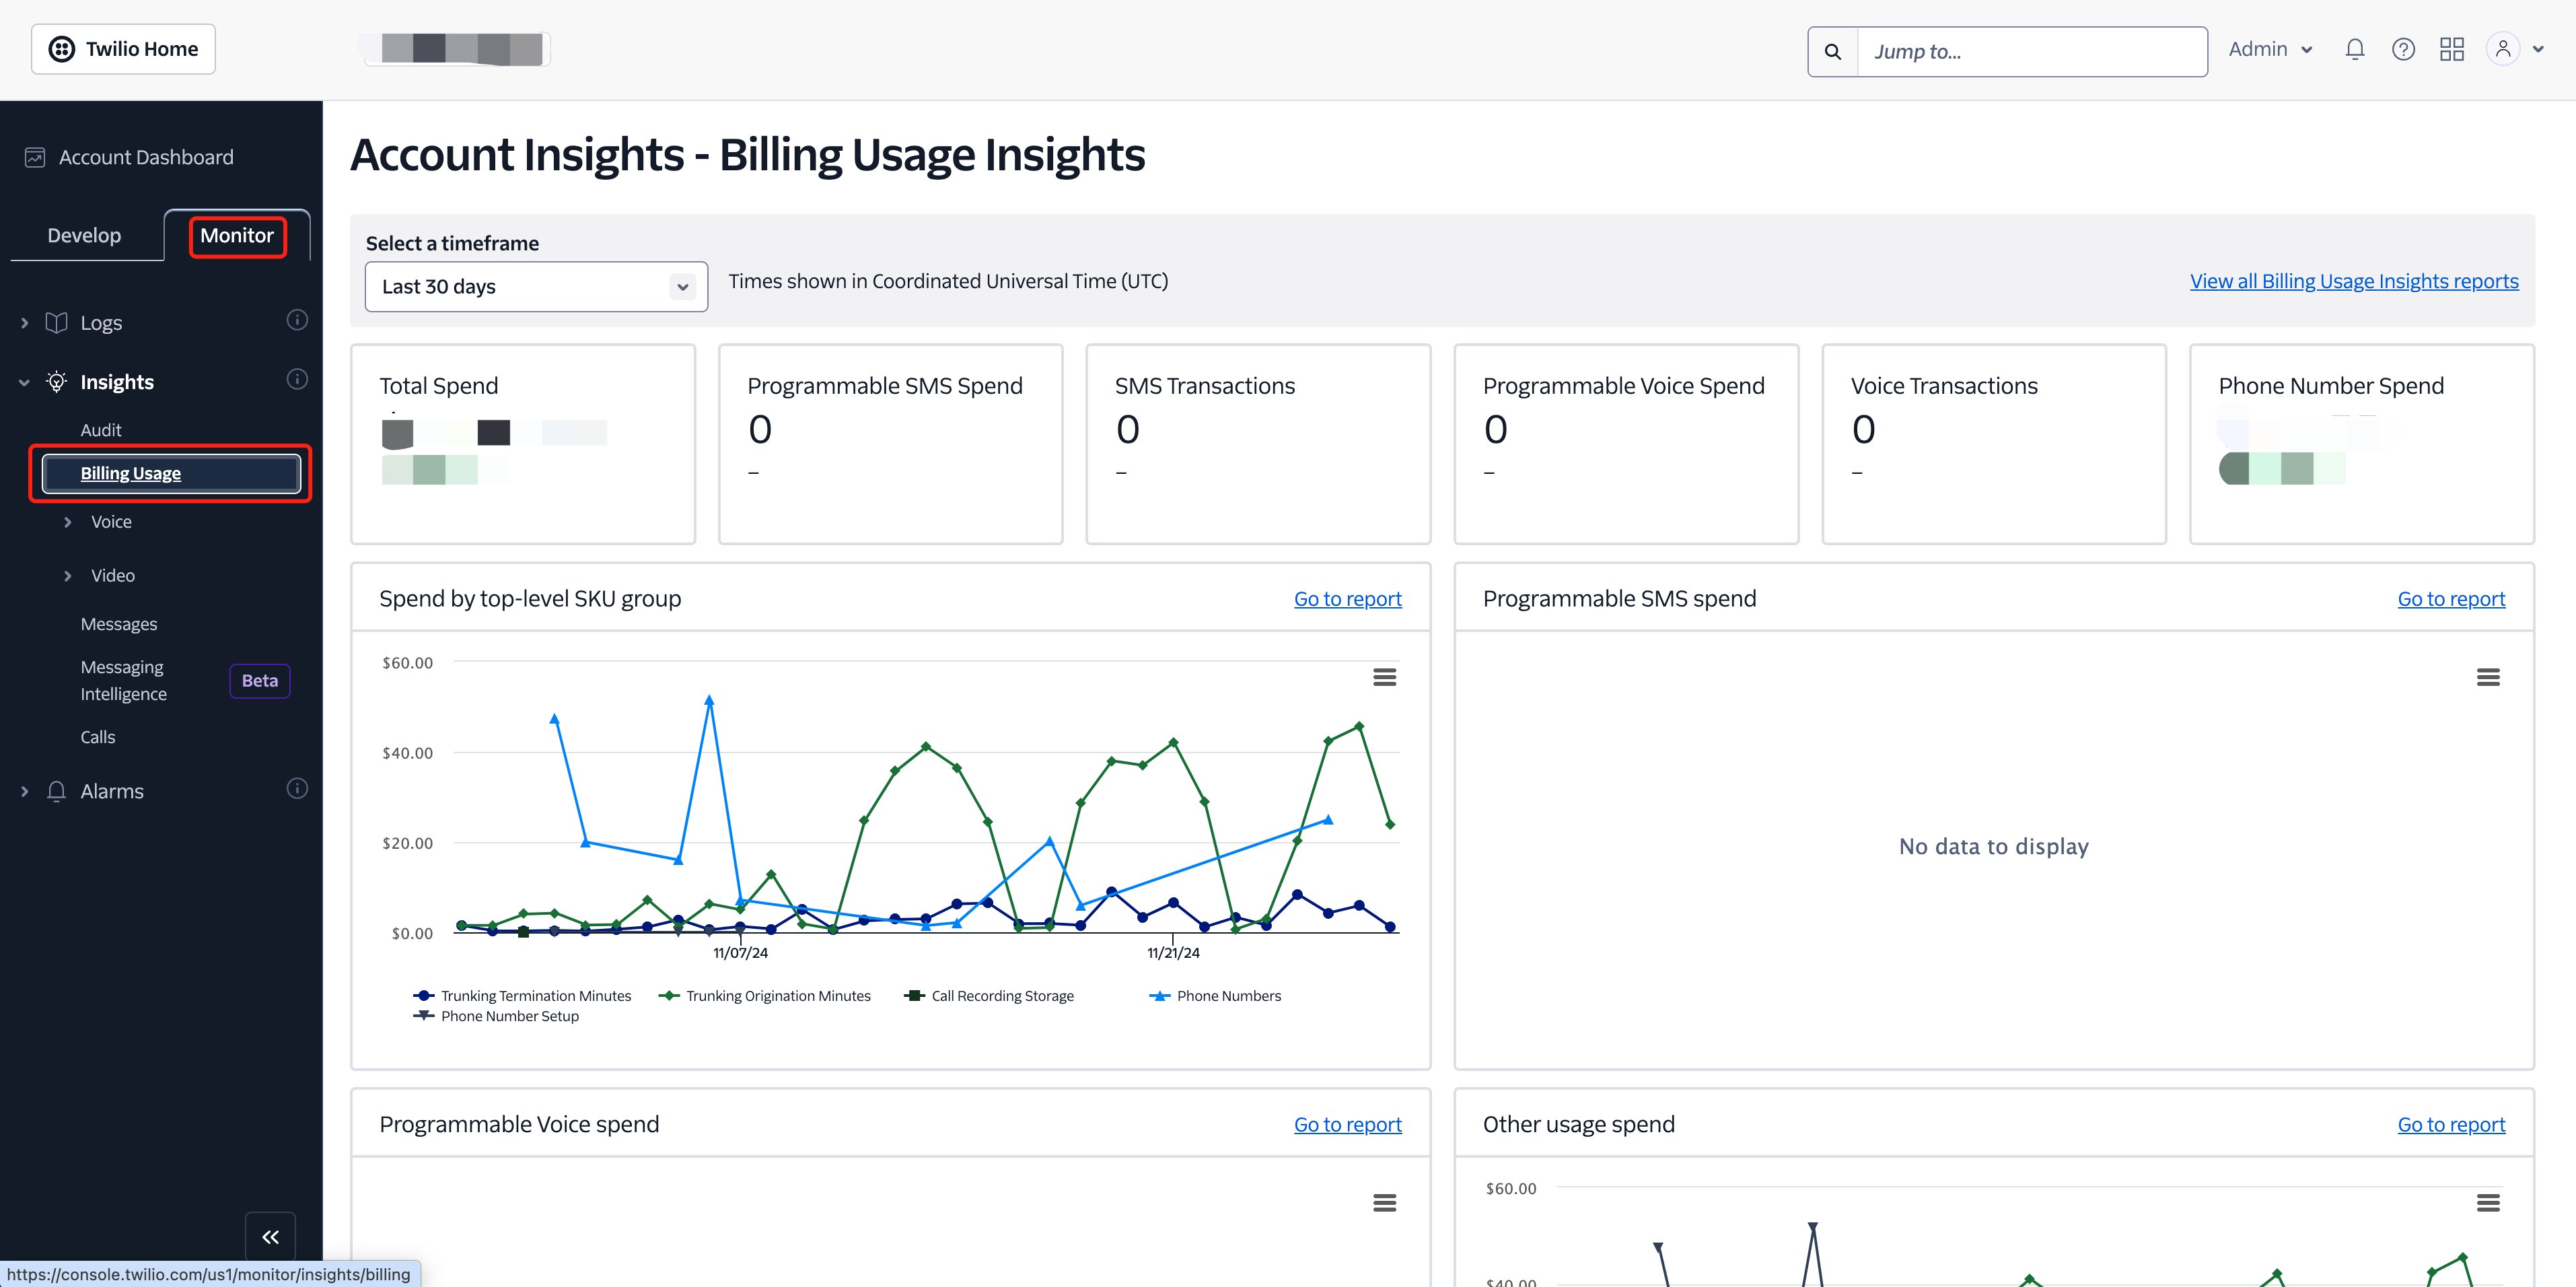This screenshot has width=2576, height=1287.
Task: Go to report for Spend by SKU group
Action: coord(1347,599)
